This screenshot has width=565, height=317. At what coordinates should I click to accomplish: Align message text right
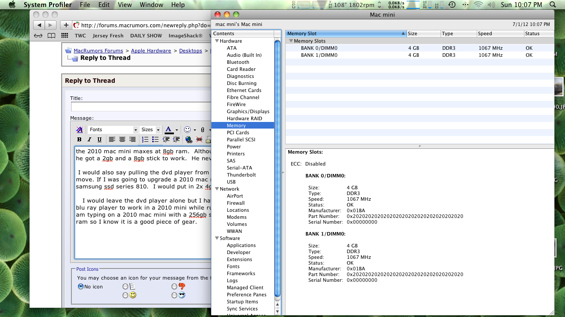[x=132, y=140]
